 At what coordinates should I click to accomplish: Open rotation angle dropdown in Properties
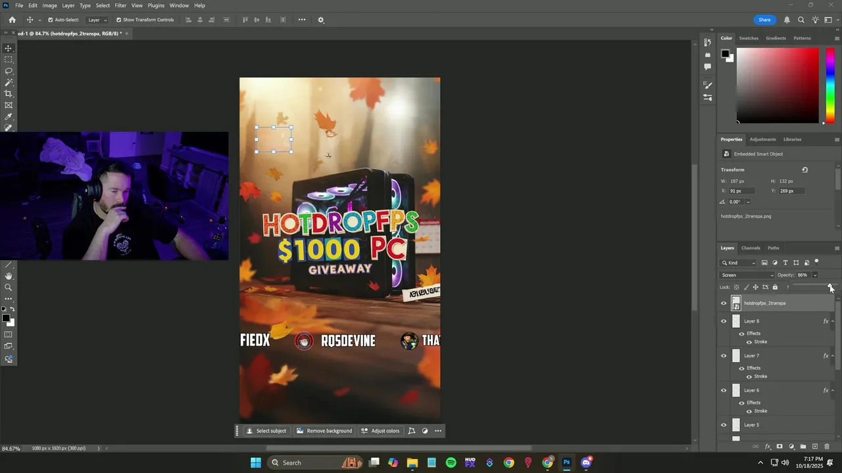coord(748,202)
